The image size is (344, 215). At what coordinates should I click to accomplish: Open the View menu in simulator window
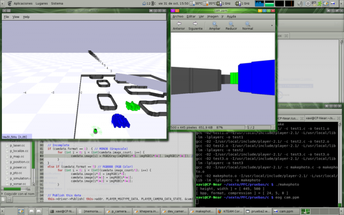click(16, 17)
